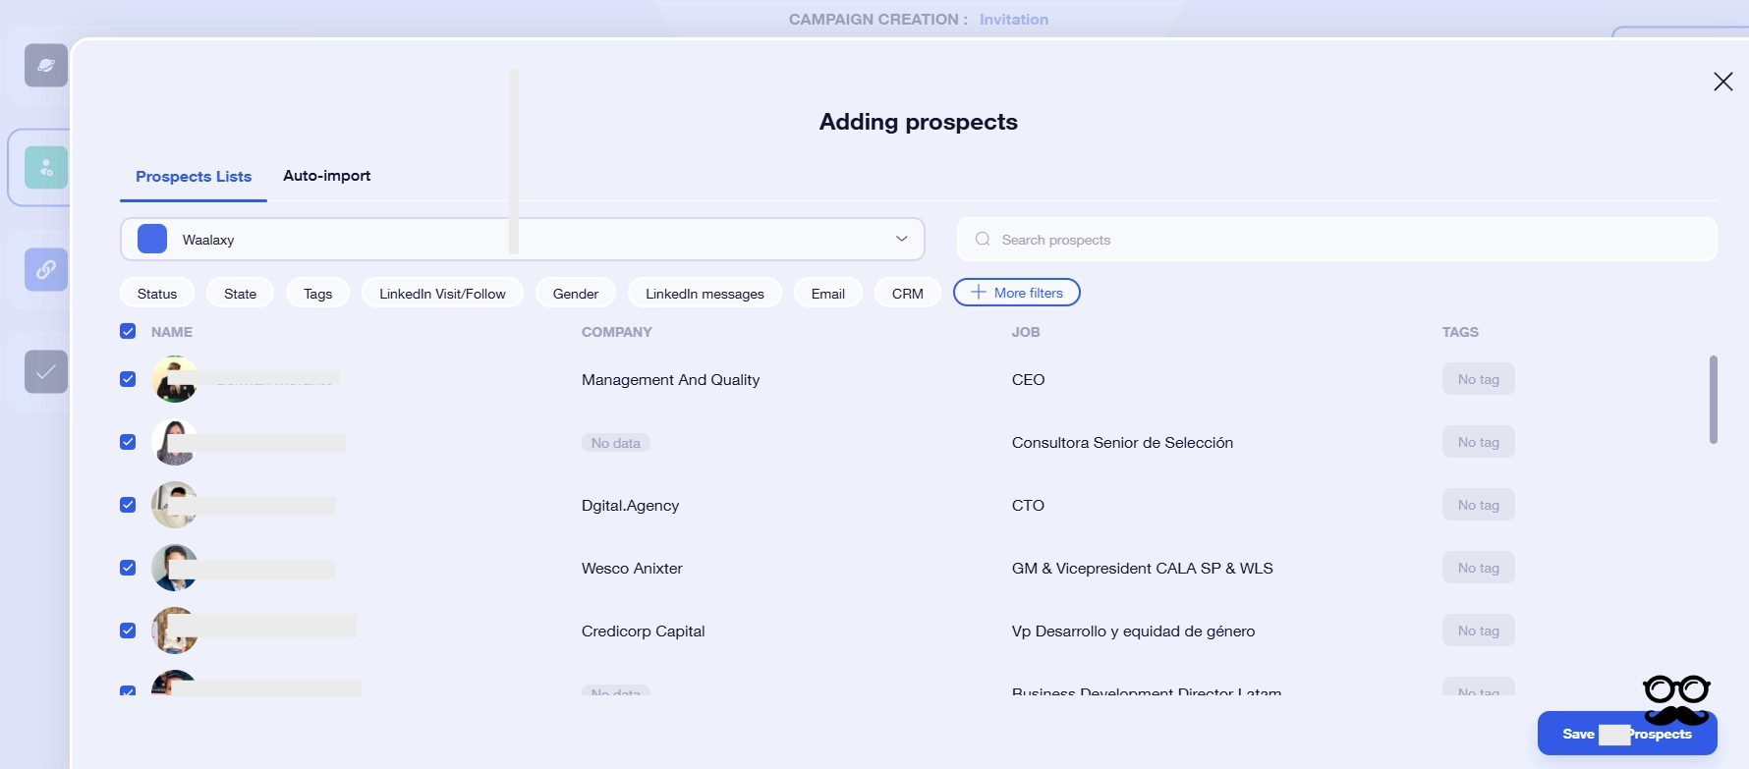Image resolution: width=1749 pixels, height=769 pixels.
Task: Save the selected prospects
Action: click(1627, 734)
